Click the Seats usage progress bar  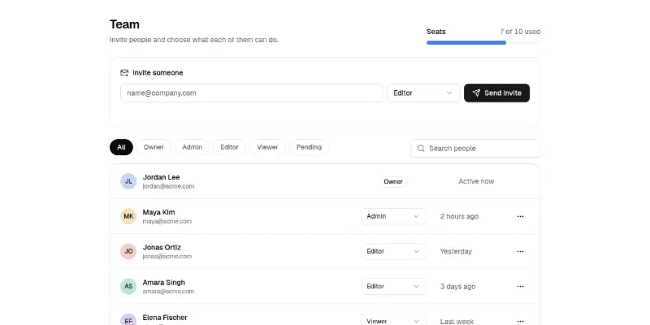[483, 42]
